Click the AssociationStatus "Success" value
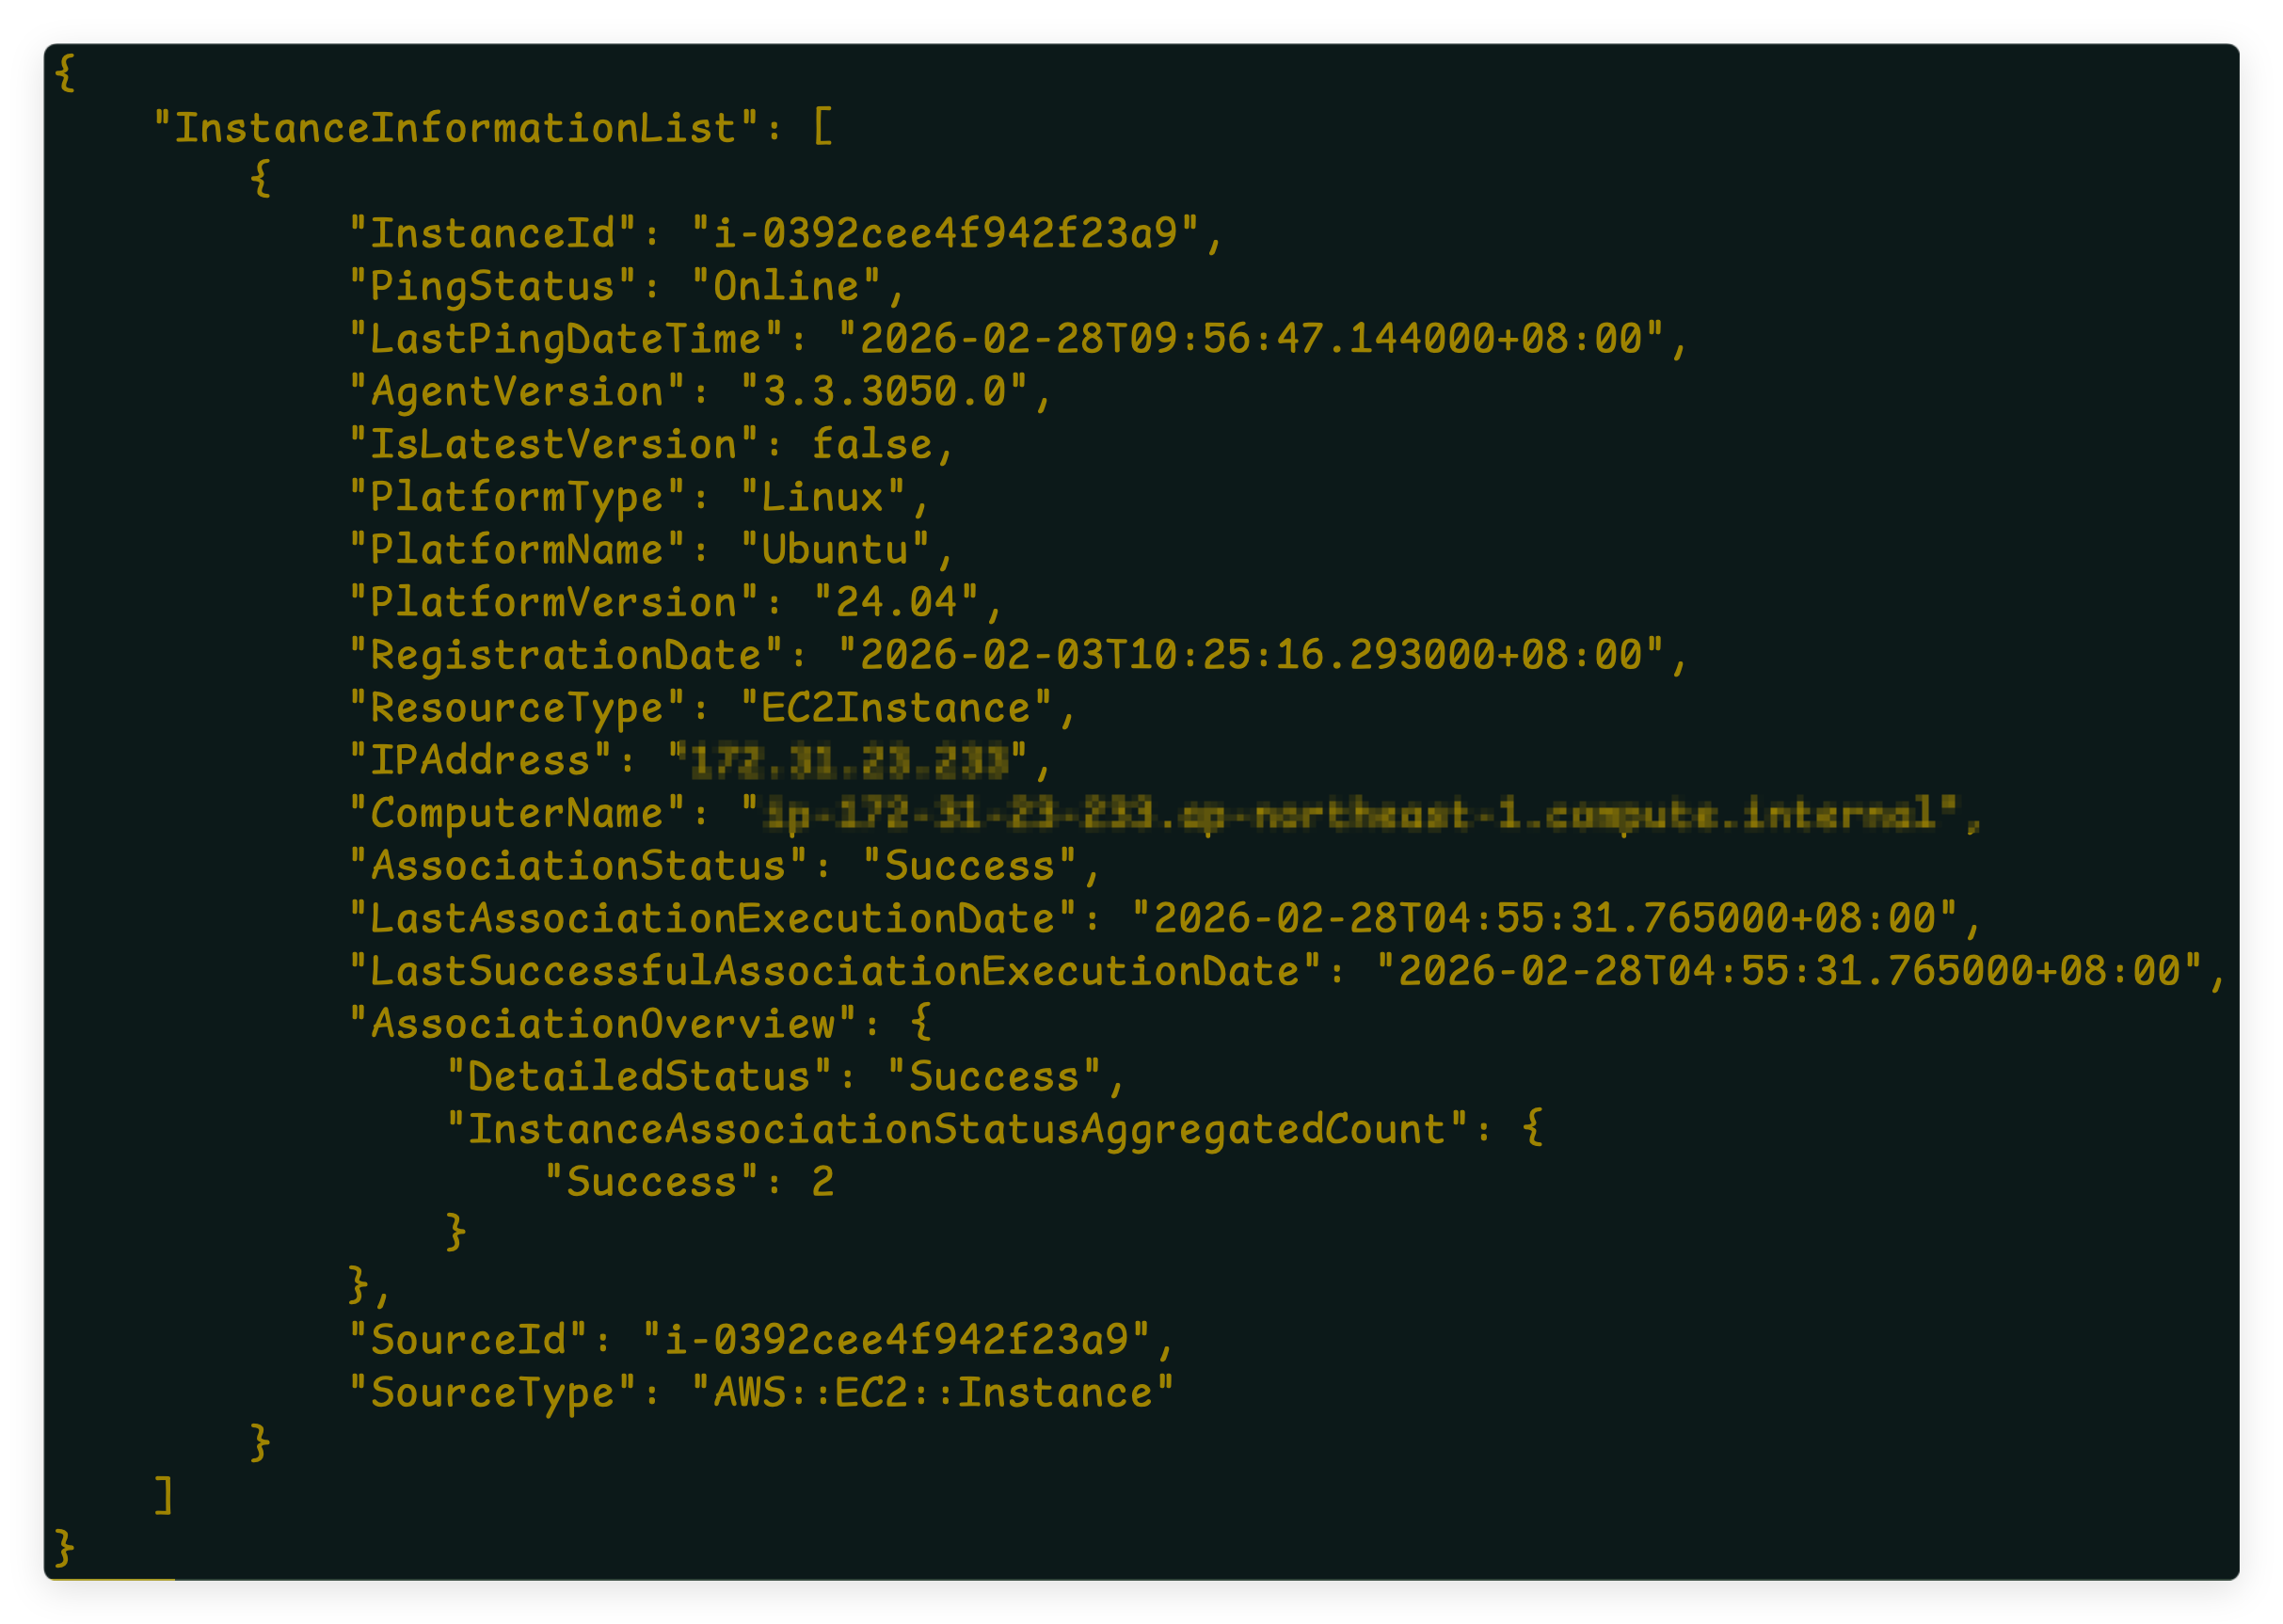Viewport: 2283px width, 1624px height. tap(969, 866)
